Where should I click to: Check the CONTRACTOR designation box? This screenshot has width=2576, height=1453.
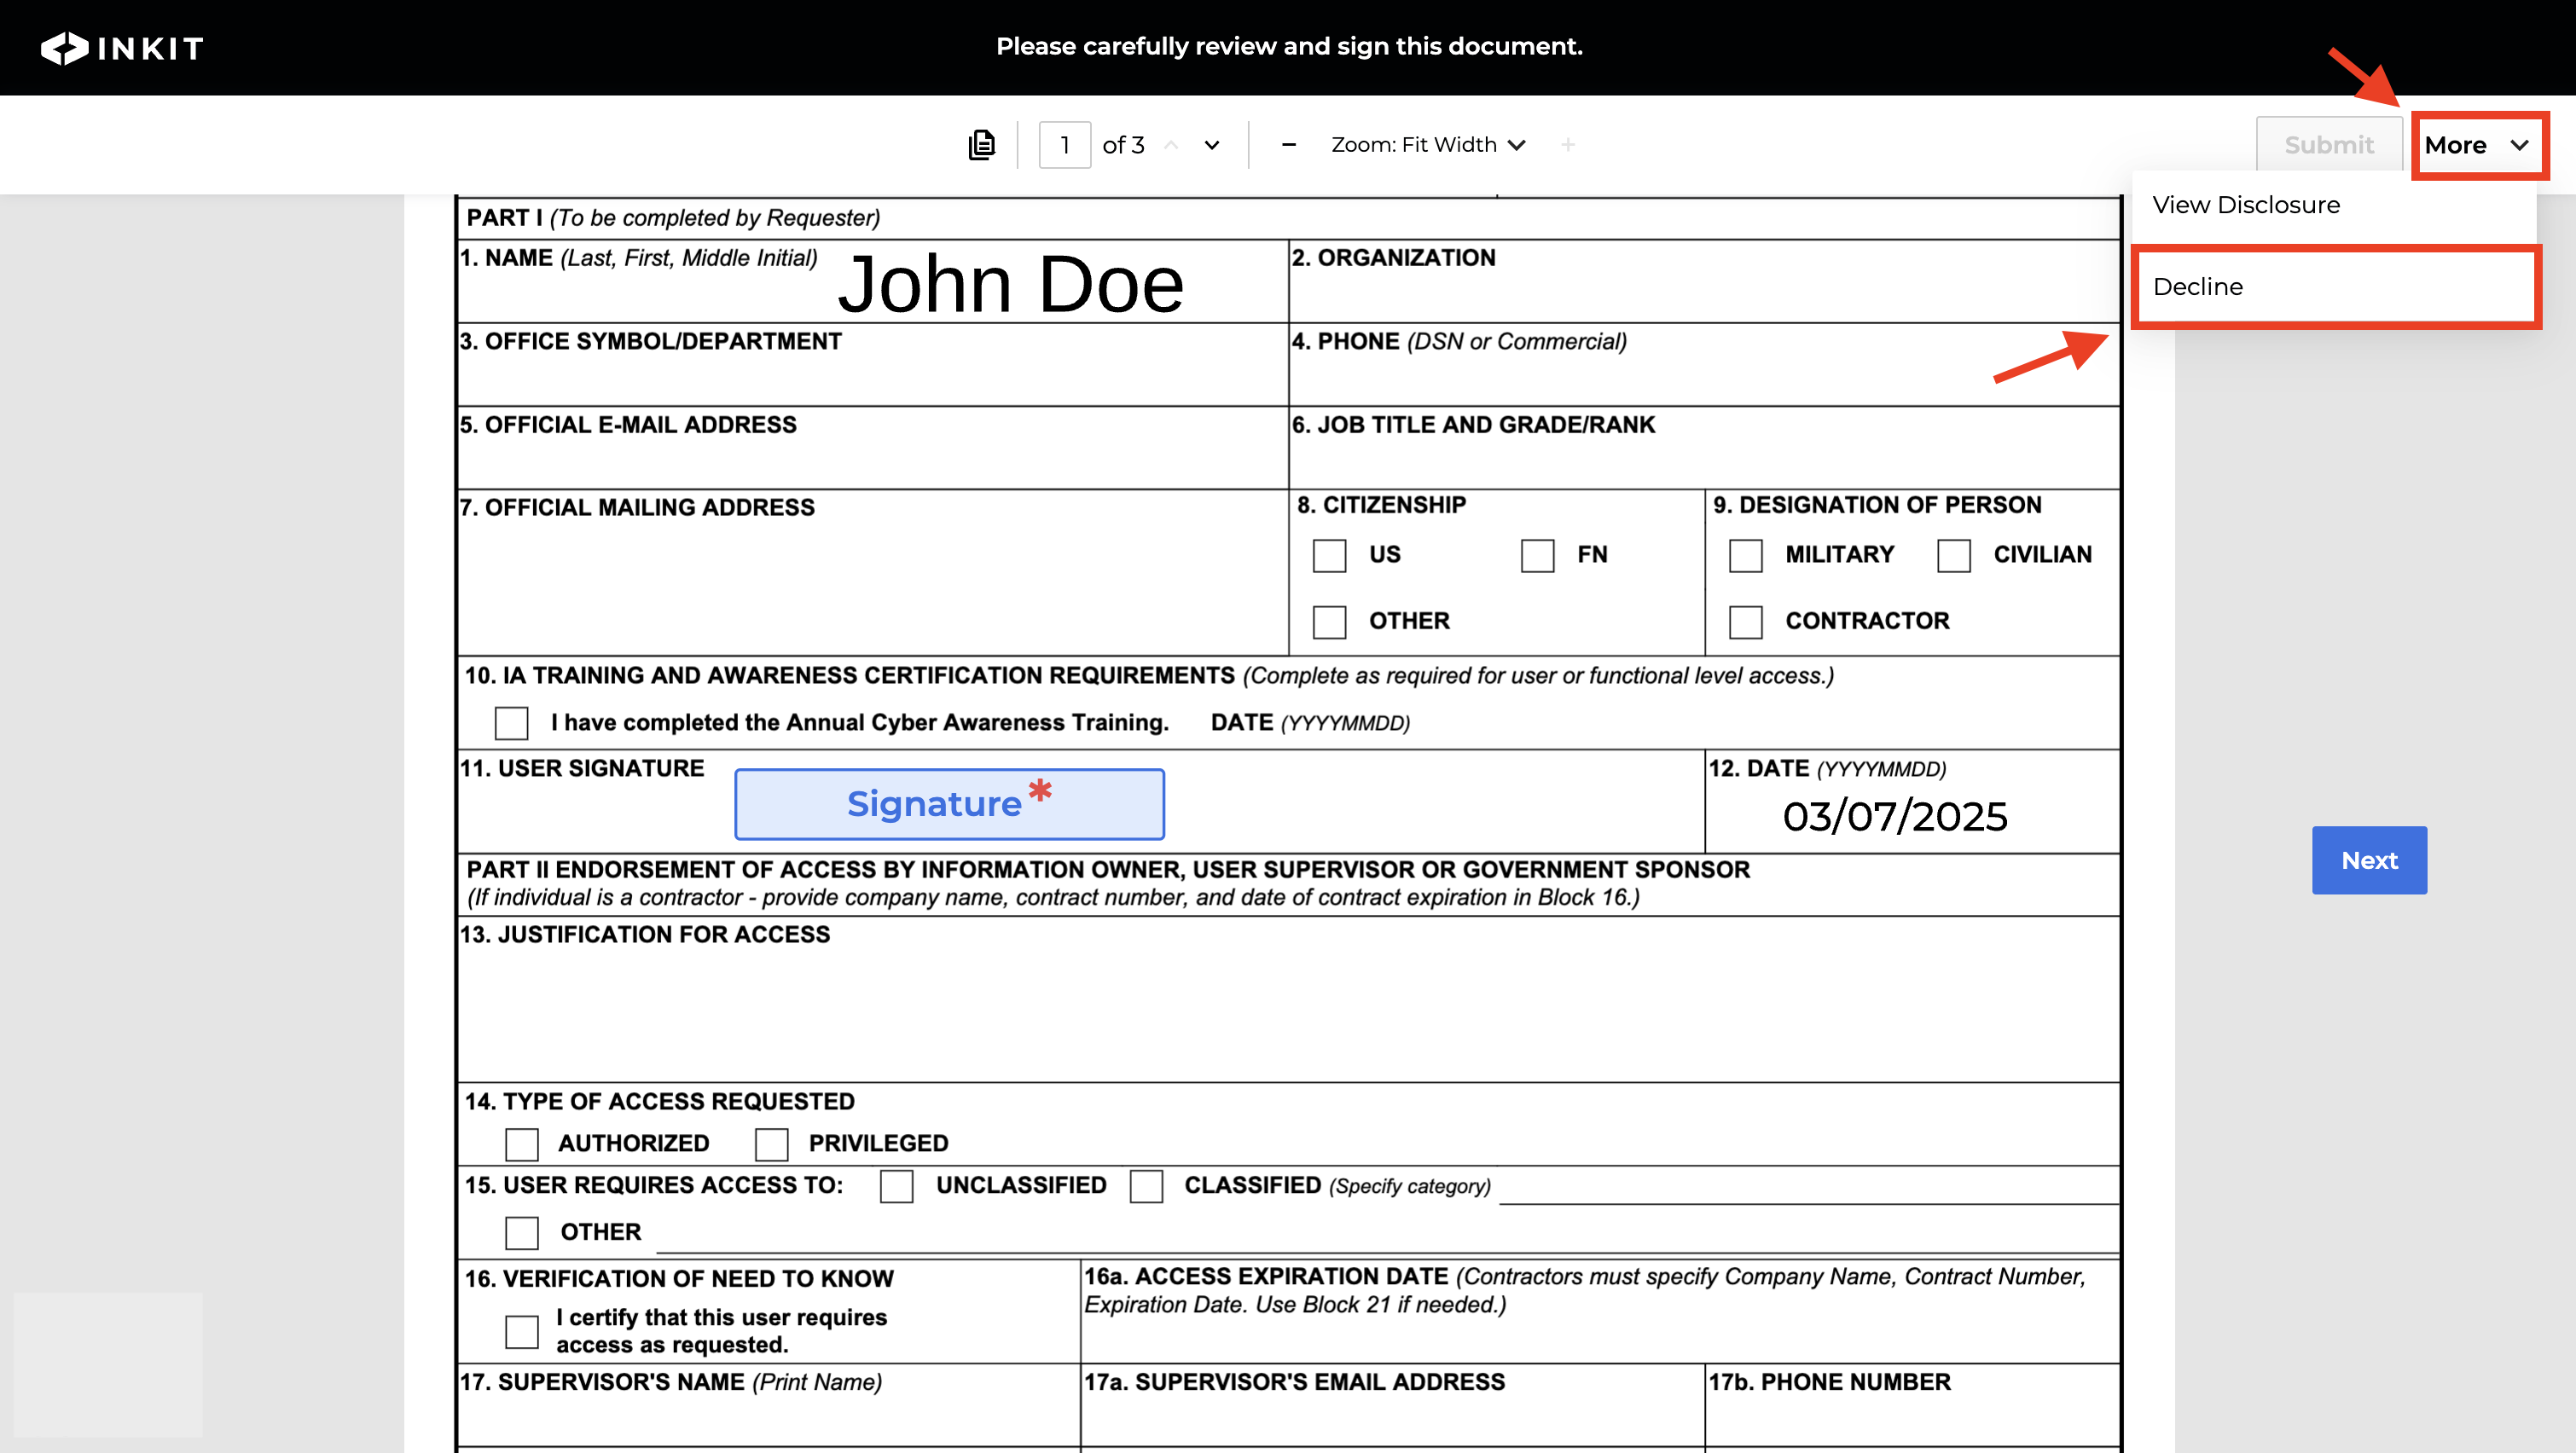tap(1745, 621)
